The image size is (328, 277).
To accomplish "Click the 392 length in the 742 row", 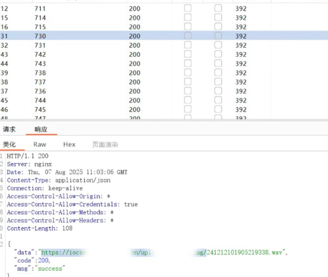I will 241,55.
